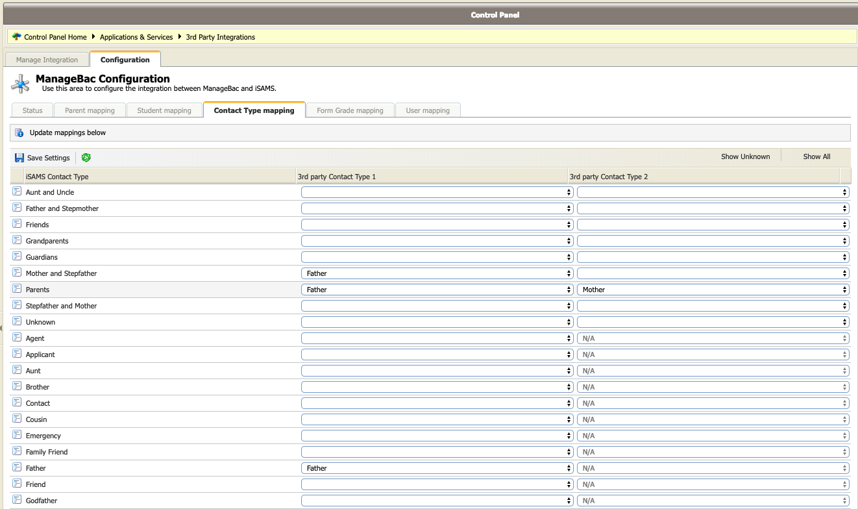Click the Update mappings info icon
Viewport: 858px width, 509px height.
pyautogui.click(x=19, y=132)
